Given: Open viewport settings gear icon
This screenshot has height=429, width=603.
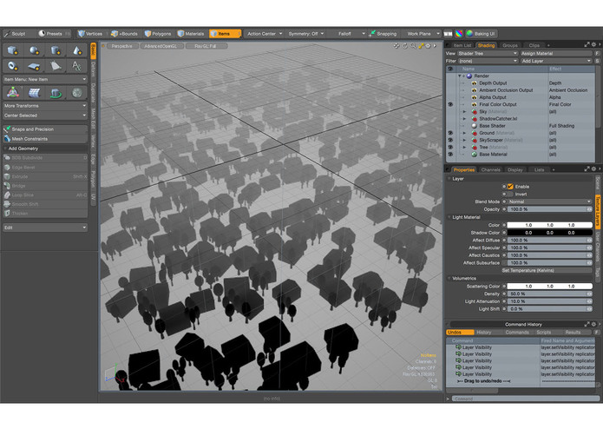Looking at the screenshot, I should tap(428, 46).
